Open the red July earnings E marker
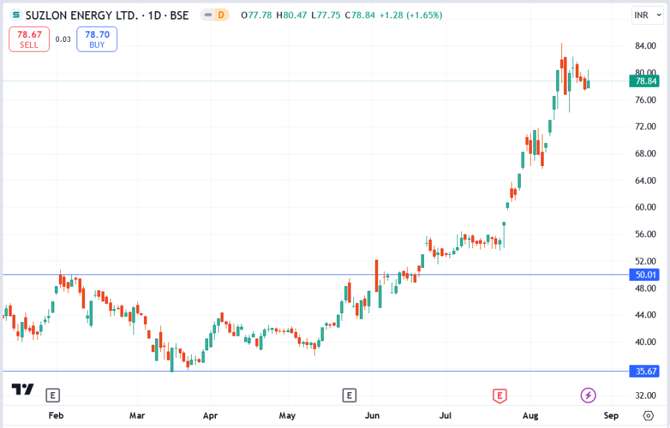The image size is (670, 428). tap(499, 395)
